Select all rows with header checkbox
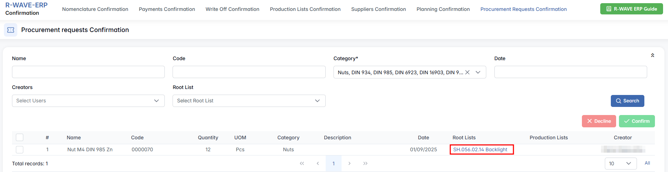668x172 pixels. point(20,138)
